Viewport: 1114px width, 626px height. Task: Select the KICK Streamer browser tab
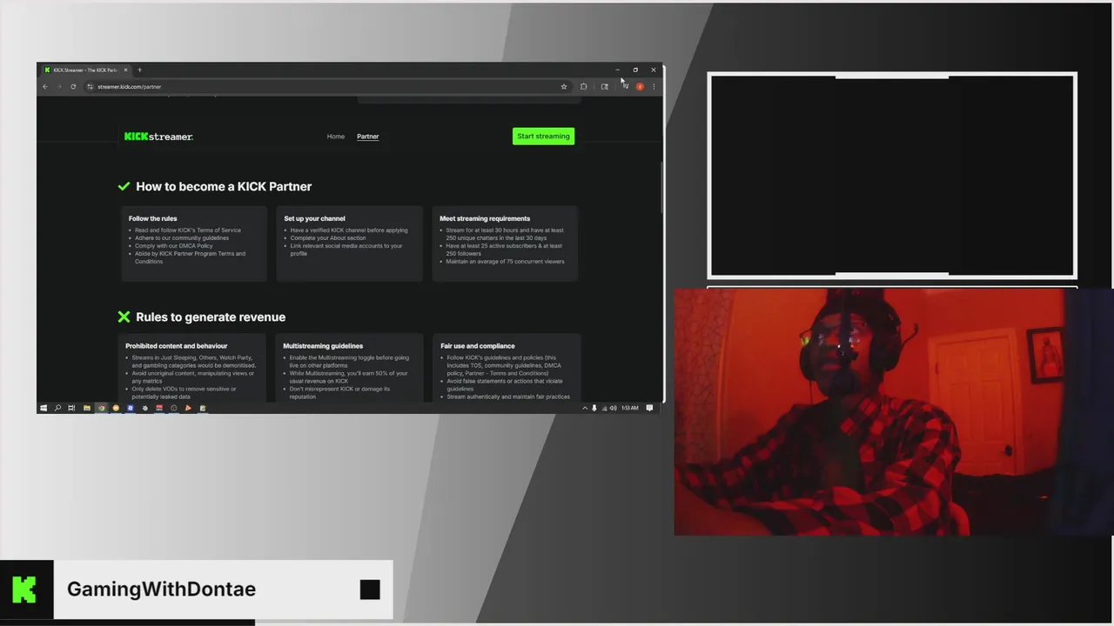(x=84, y=70)
